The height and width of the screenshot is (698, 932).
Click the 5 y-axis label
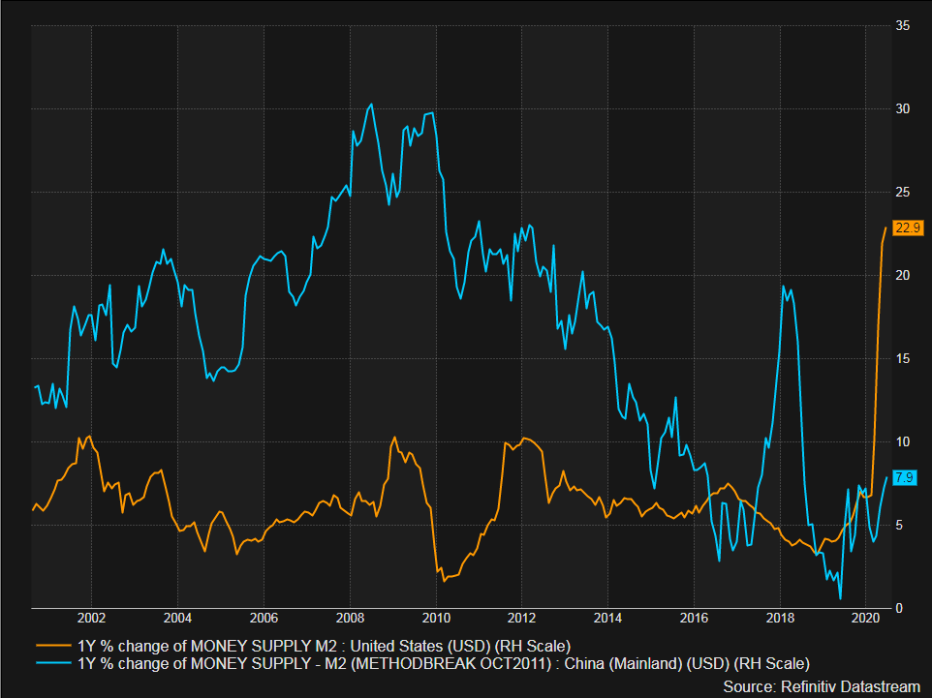coord(899,525)
